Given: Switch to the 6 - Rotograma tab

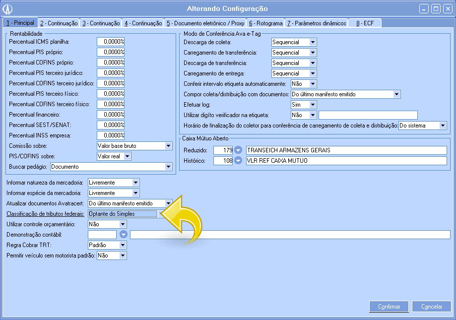Looking at the screenshot, I should [265, 23].
